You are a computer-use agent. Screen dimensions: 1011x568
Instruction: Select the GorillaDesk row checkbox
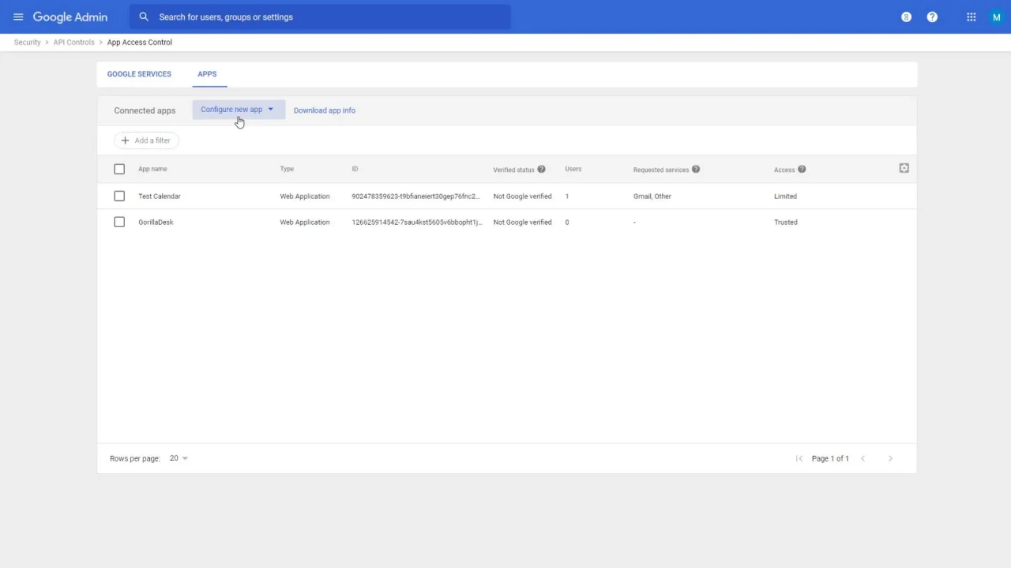(119, 222)
